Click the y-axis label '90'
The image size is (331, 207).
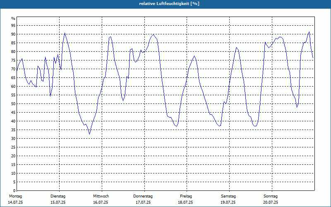[x=13, y=34]
